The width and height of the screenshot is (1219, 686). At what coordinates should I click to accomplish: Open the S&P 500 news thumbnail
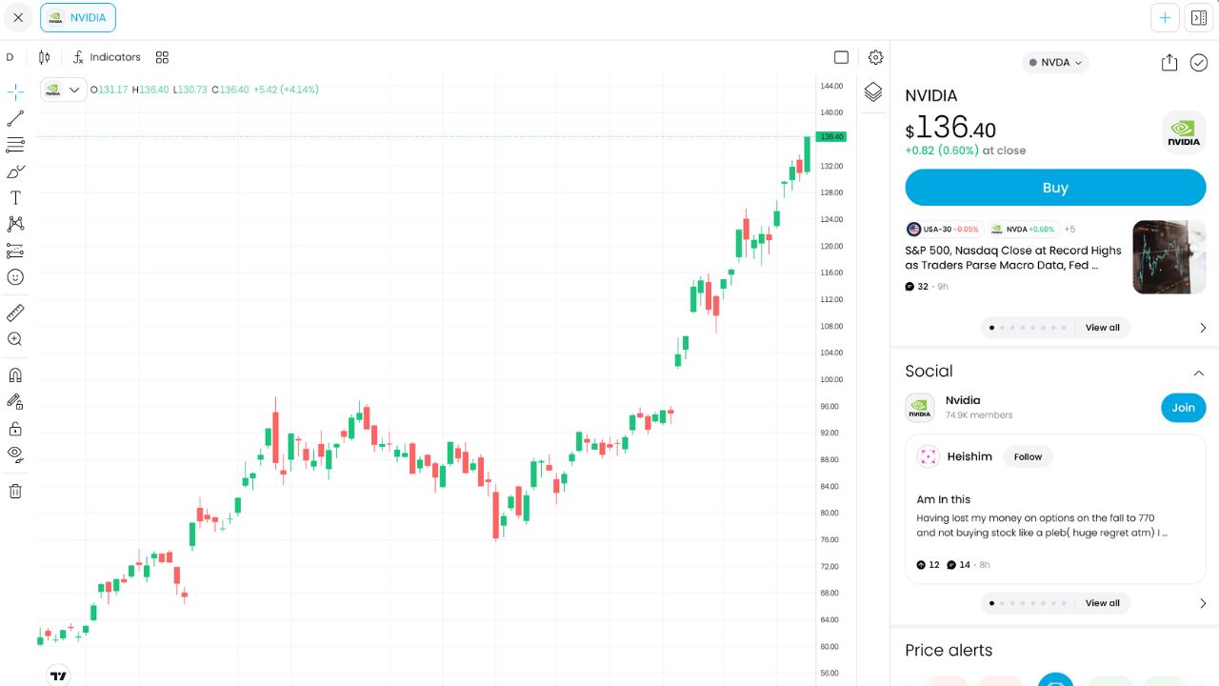click(1169, 257)
